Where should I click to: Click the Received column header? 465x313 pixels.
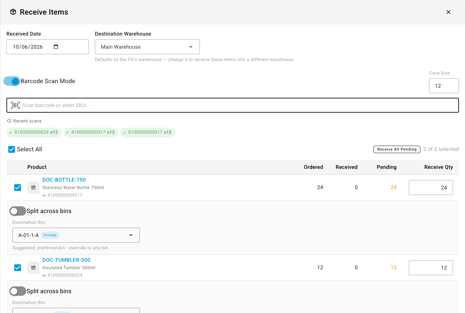click(346, 167)
